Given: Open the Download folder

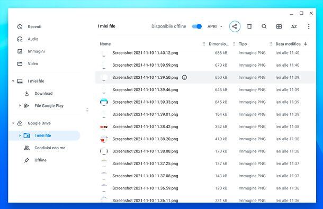Looking at the screenshot, I should [43, 94].
